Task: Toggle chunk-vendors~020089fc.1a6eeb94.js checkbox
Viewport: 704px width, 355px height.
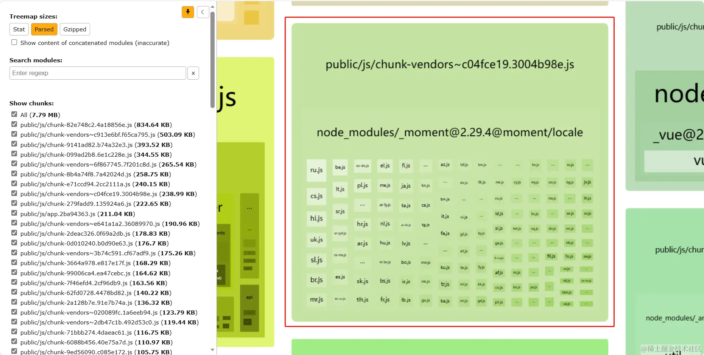Action: click(x=14, y=312)
